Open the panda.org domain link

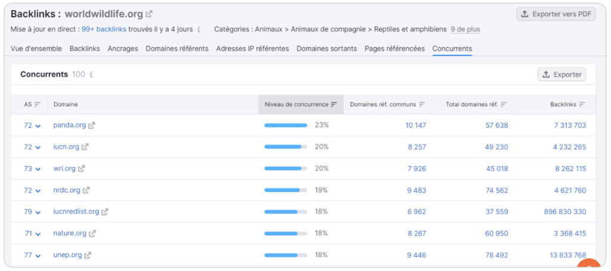pyautogui.click(x=69, y=125)
